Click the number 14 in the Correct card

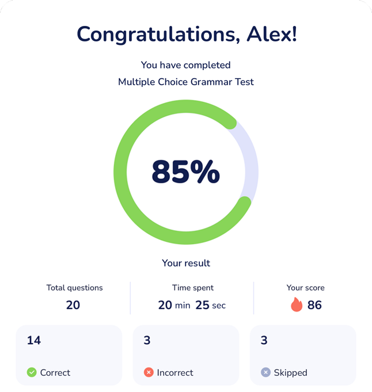tap(34, 340)
